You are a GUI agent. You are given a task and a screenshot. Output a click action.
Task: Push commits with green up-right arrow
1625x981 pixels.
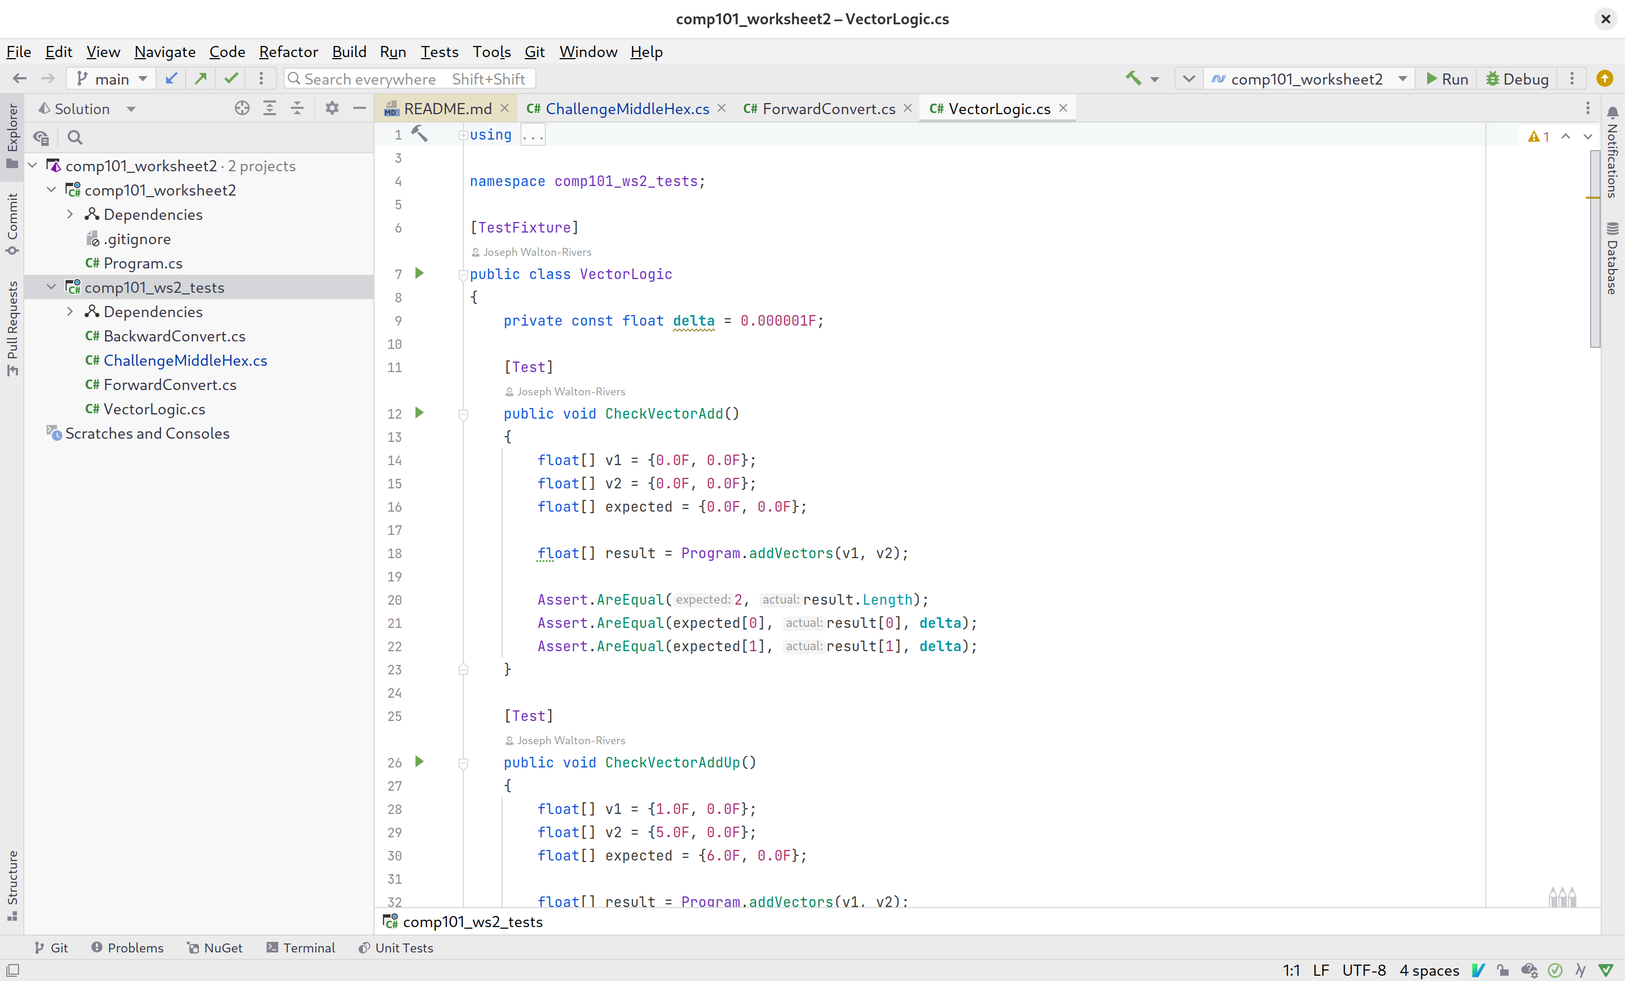(x=201, y=78)
